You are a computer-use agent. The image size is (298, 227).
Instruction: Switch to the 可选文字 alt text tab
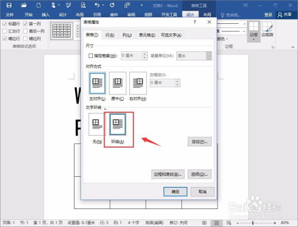(x=171, y=35)
